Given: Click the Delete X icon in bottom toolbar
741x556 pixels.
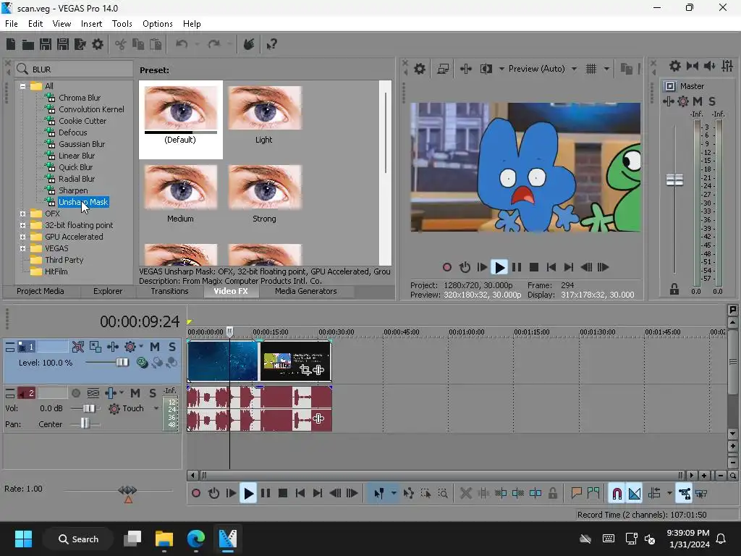Looking at the screenshot, I should (465, 494).
